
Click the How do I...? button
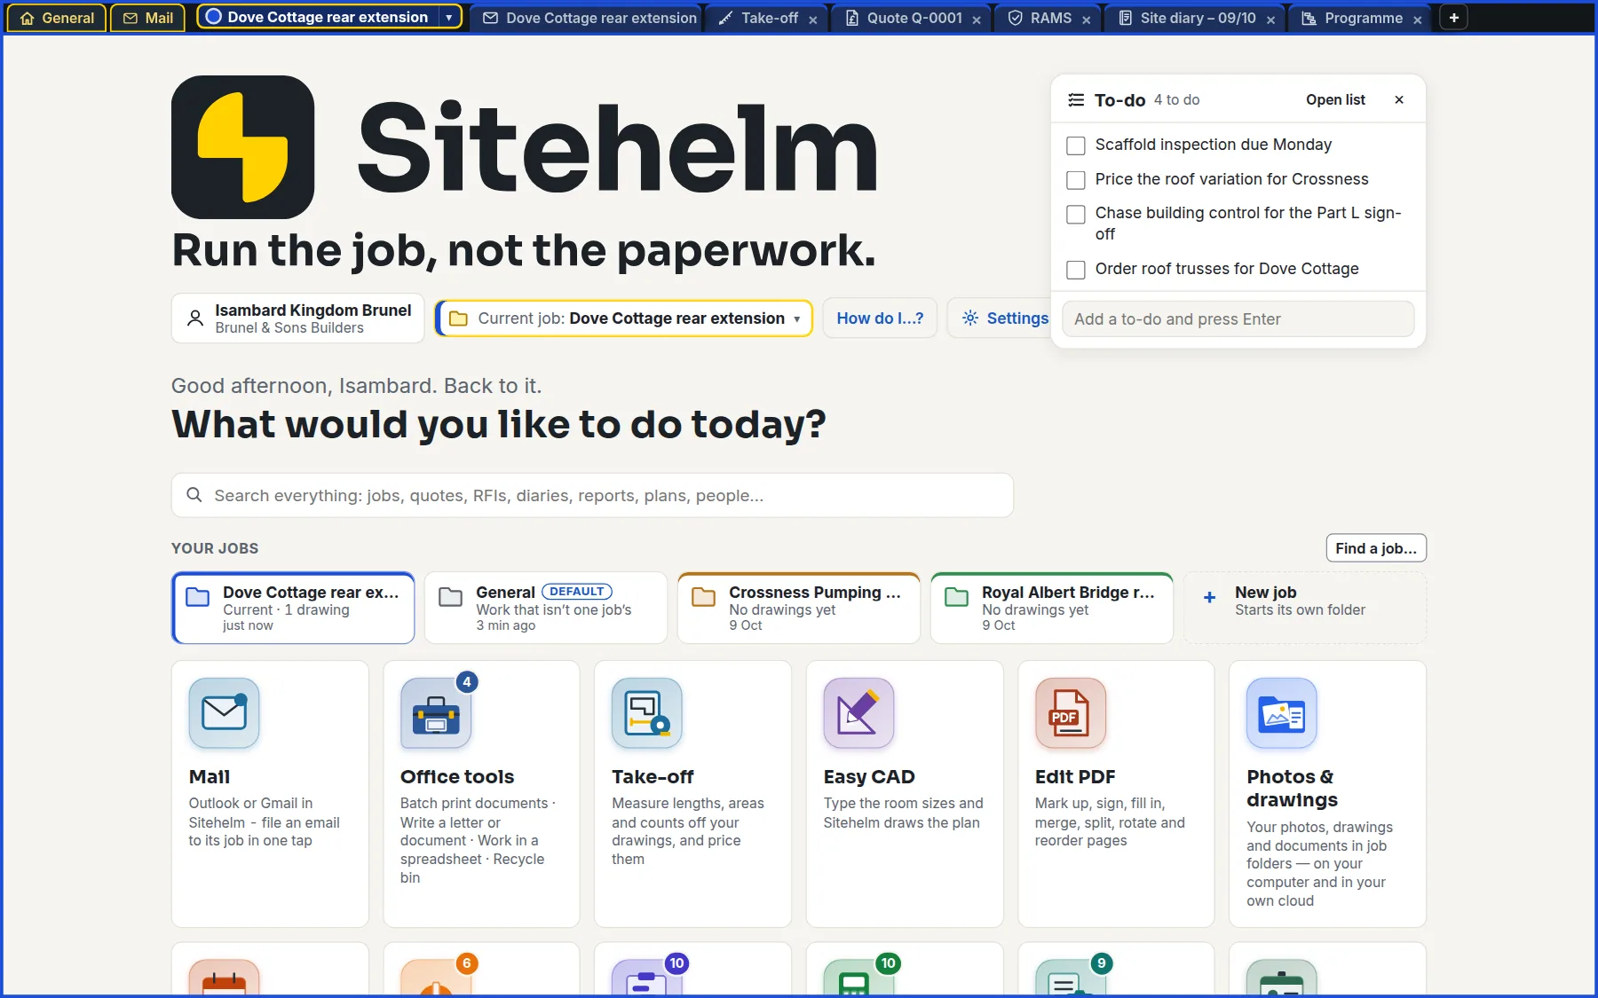click(x=880, y=318)
